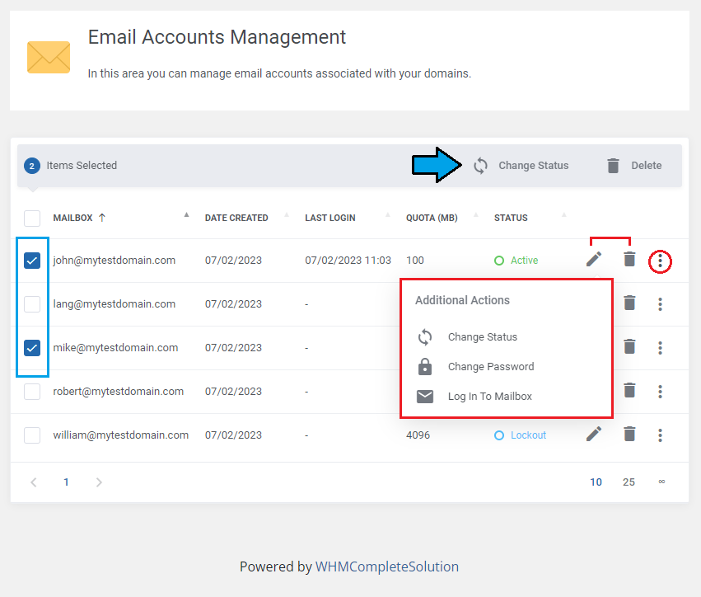Uncheck the mike@mytestdomain.com checkbox
This screenshot has width=701, height=597.
click(x=32, y=348)
